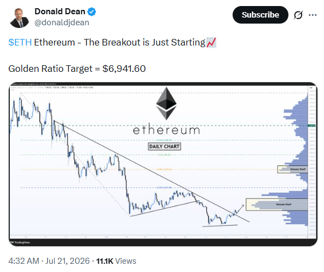Click the lower Volume Shelf box
The width and height of the screenshot is (324, 272).
[277, 205]
